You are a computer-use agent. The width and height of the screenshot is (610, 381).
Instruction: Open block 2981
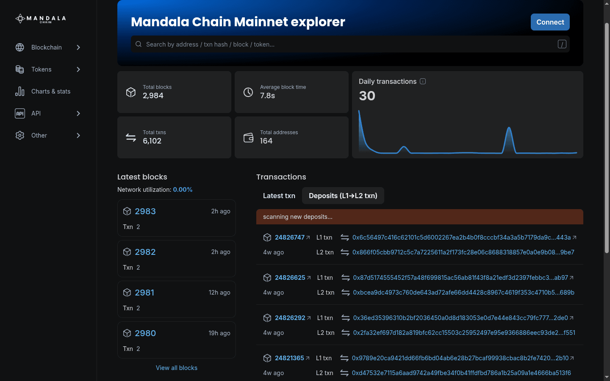[144, 293]
